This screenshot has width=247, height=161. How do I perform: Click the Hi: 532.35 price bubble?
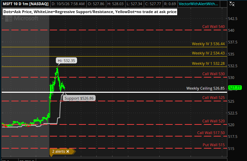66,61
